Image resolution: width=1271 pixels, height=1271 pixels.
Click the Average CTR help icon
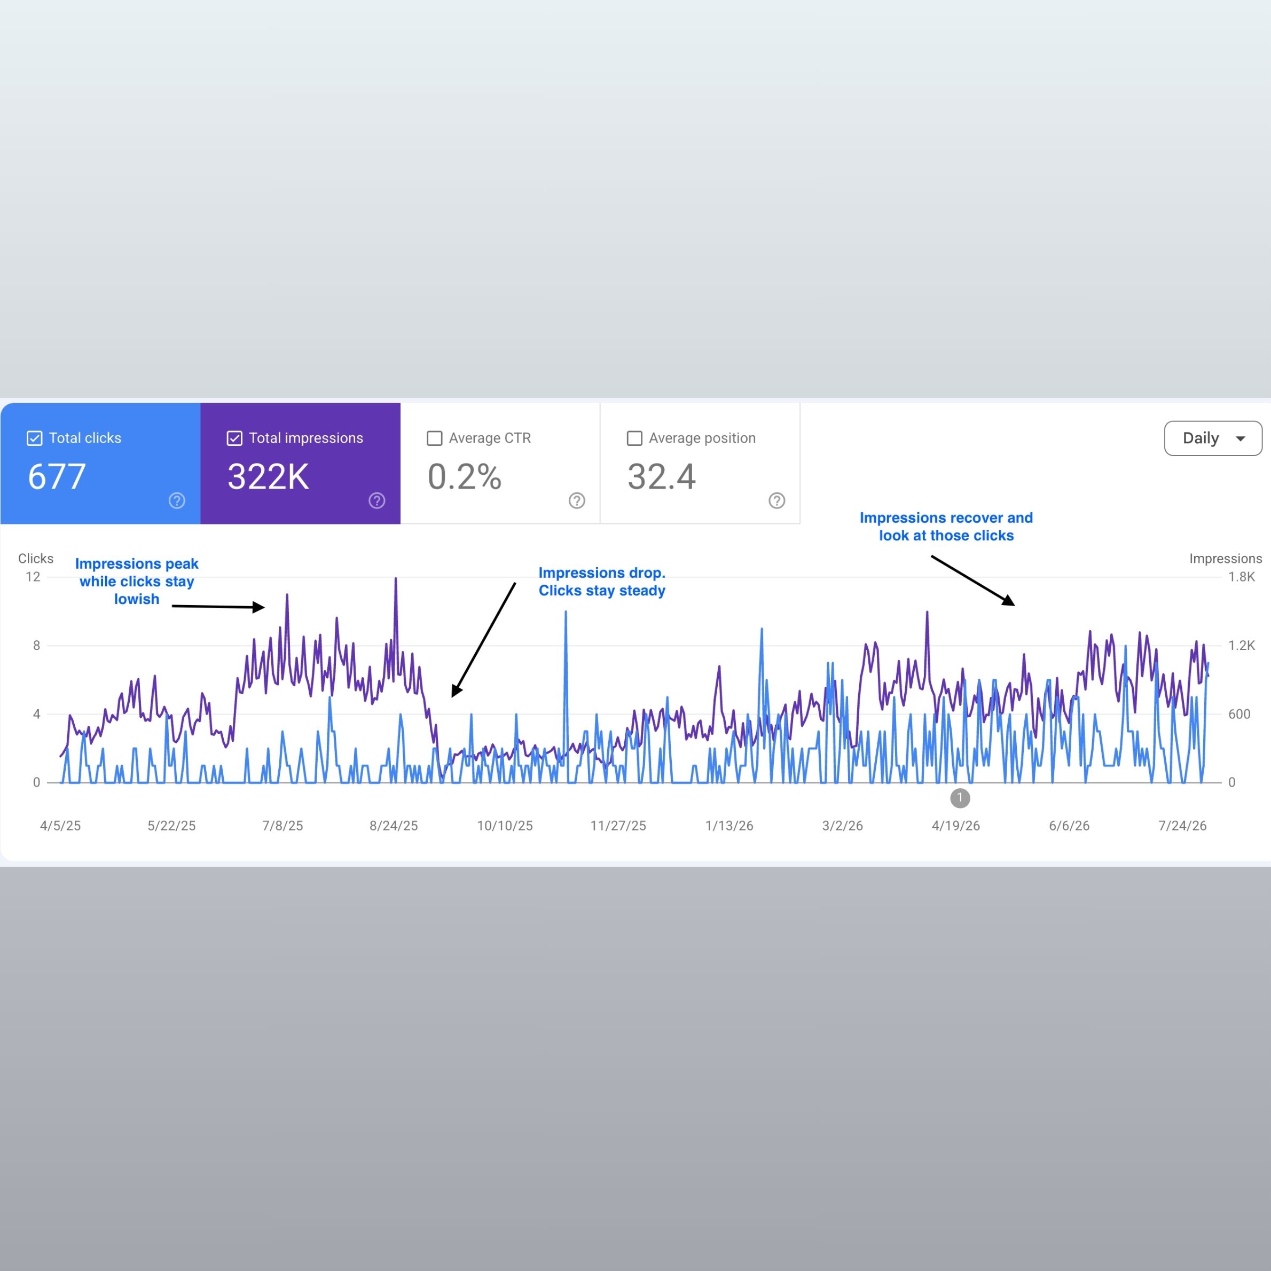pyautogui.click(x=576, y=500)
